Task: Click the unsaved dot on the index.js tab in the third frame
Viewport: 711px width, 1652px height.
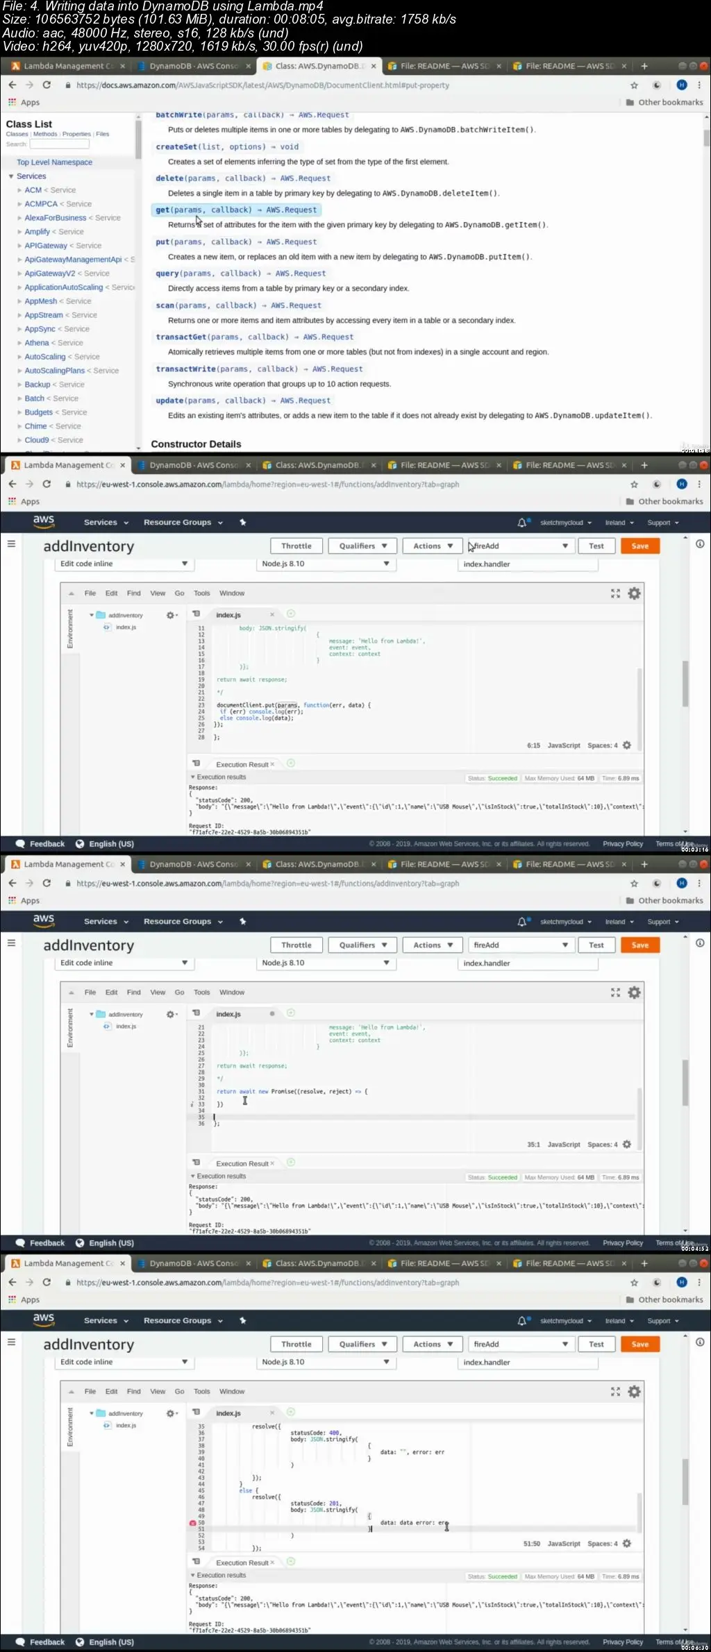Action: click(x=272, y=1014)
